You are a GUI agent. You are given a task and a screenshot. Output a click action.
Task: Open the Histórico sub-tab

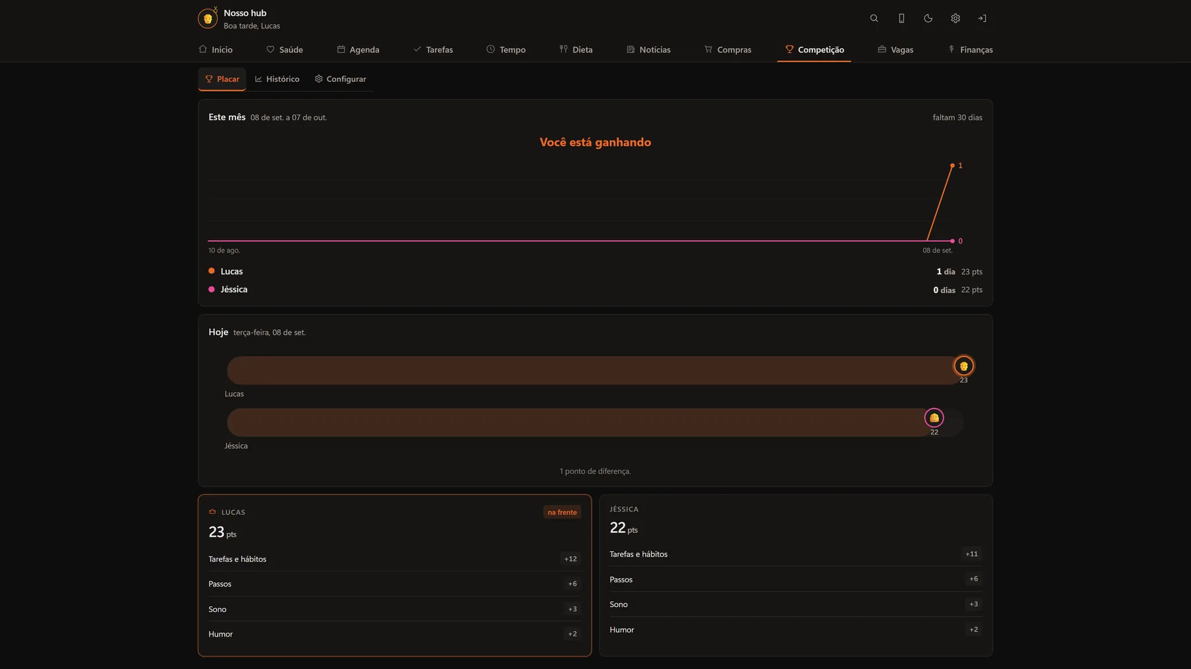point(277,79)
